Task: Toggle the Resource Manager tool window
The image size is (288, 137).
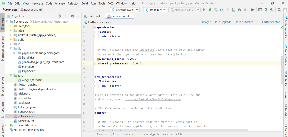Action: (x=3, y=49)
